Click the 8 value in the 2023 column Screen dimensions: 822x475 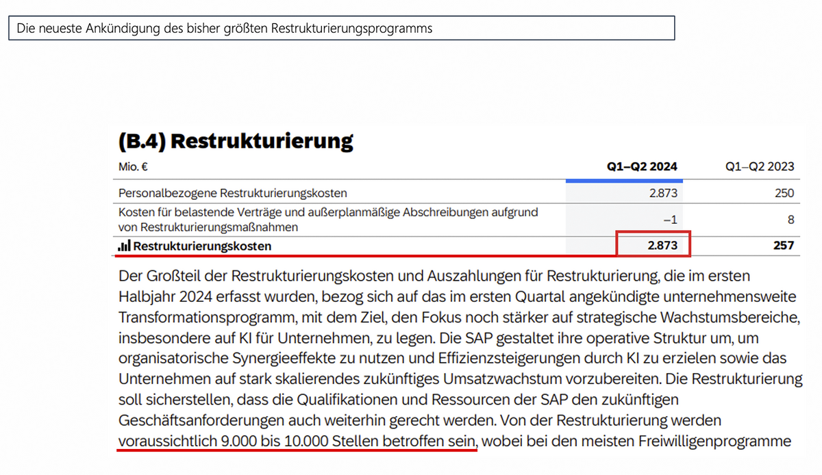(790, 220)
